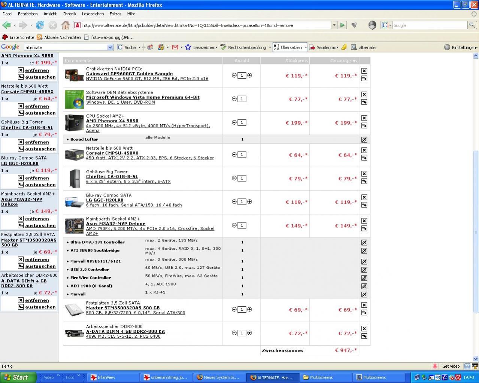Image resolution: width=479 pixels, height=383 pixels.
Task: Open the Lesezeichen menu
Action: [93, 14]
